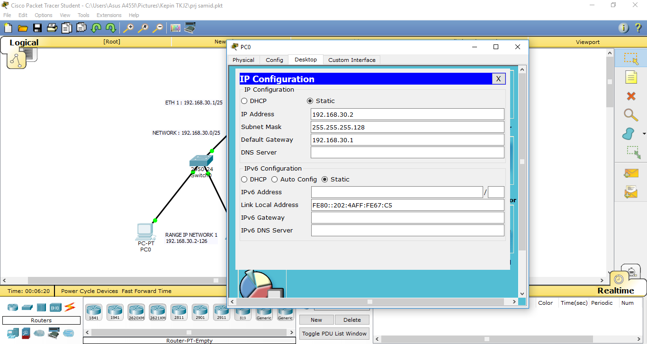Click the Viewport button
Viewport: 647px width, 344px height.
tap(588, 42)
